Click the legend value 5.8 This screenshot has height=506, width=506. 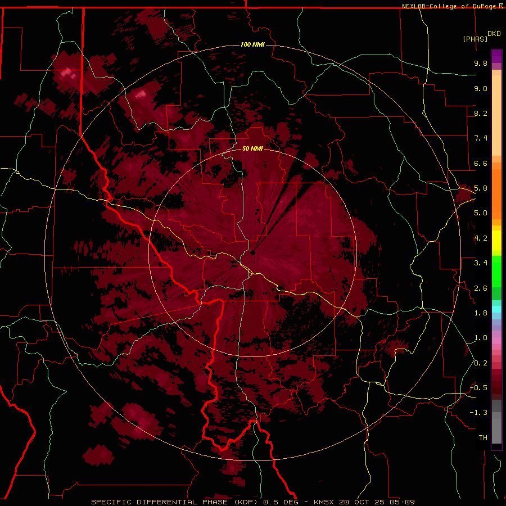tap(481, 188)
